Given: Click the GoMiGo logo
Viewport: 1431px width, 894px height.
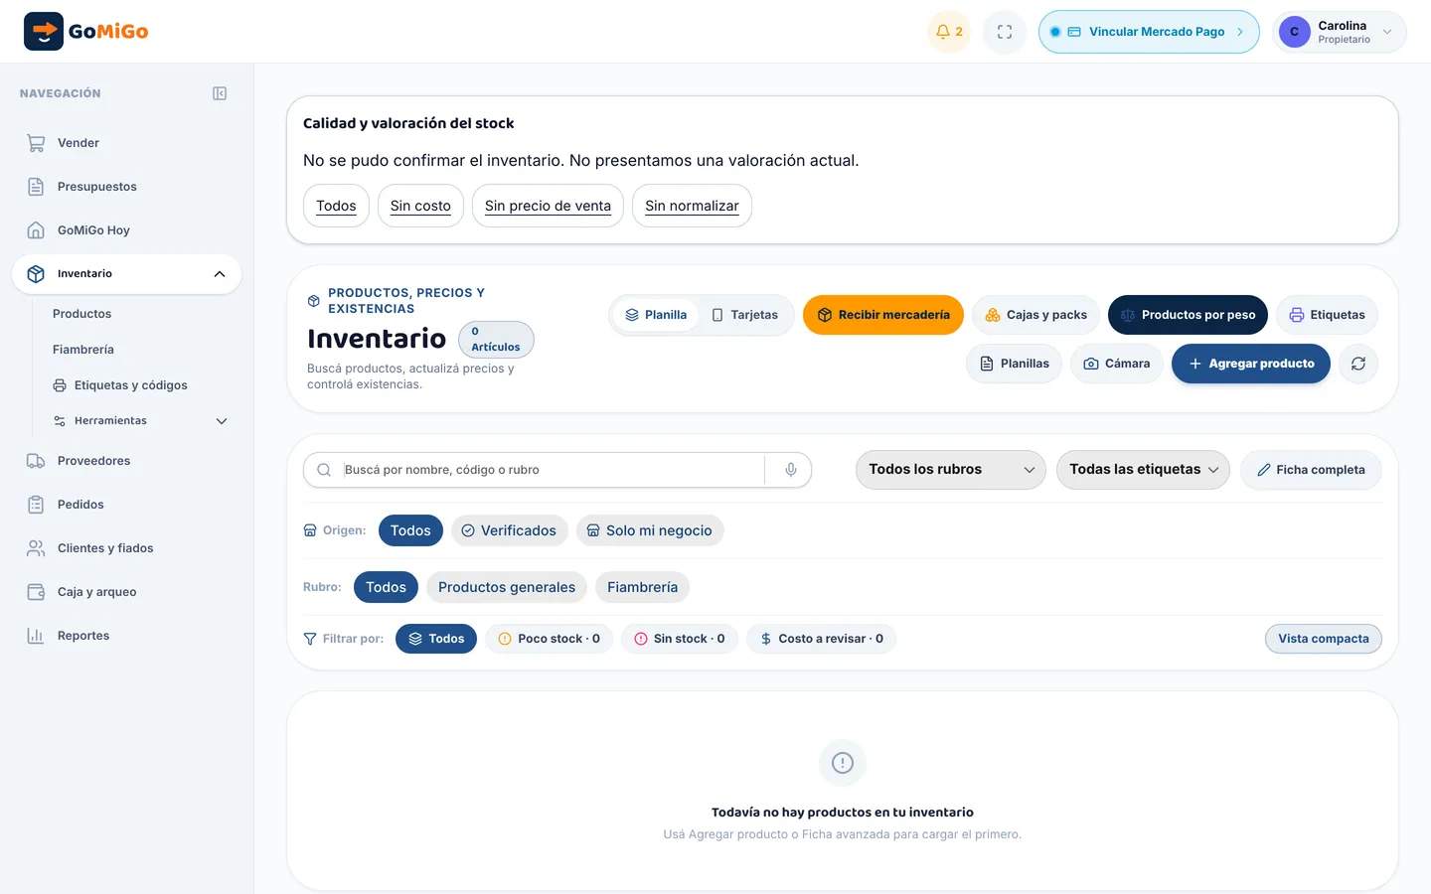Looking at the screenshot, I should click(x=86, y=32).
